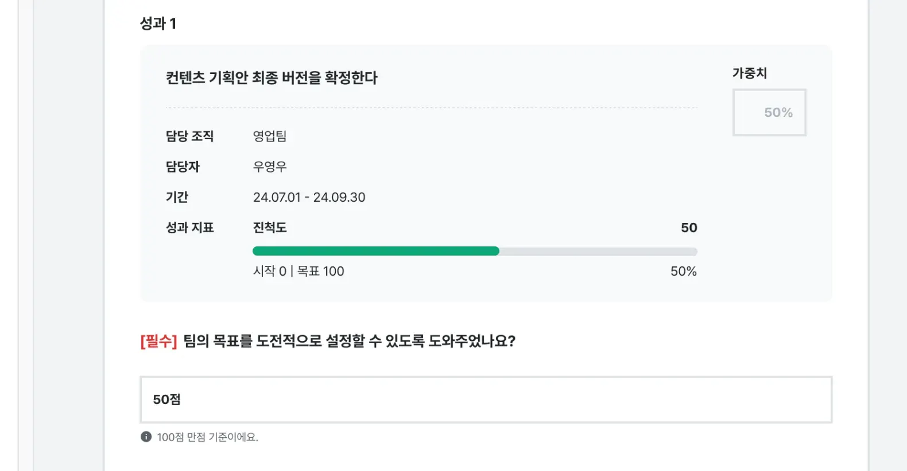Click the 기간 field label
Image resolution: width=907 pixels, height=471 pixels.
[x=177, y=197]
